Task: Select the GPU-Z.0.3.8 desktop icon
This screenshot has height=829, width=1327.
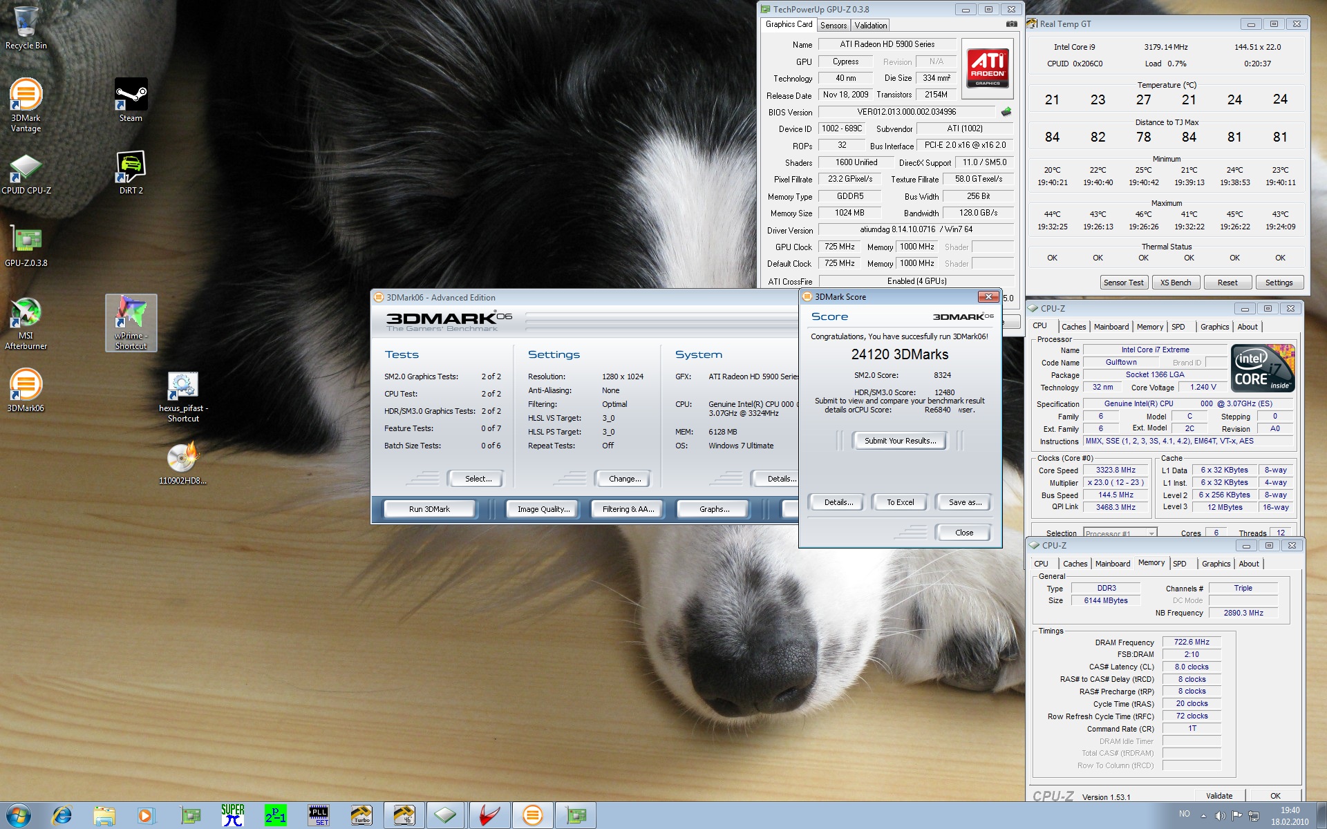Action: [26, 246]
